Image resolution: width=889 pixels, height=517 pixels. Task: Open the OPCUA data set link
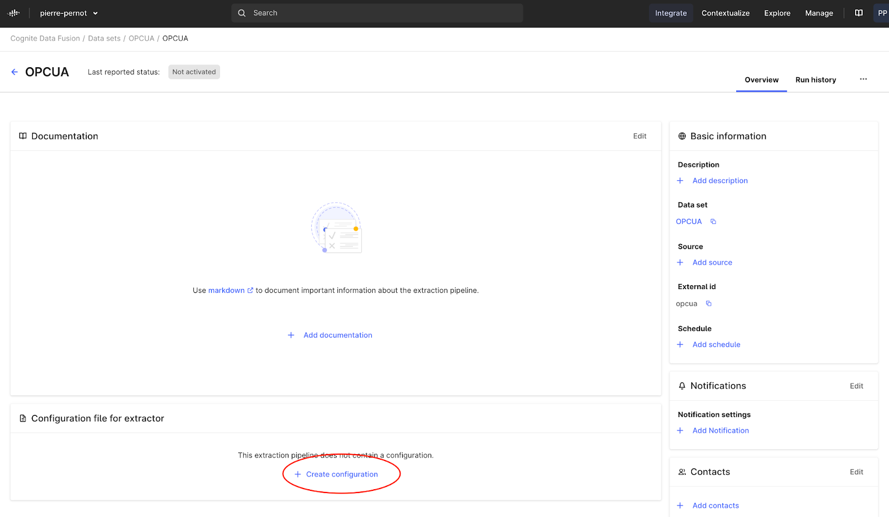[689, 221]
